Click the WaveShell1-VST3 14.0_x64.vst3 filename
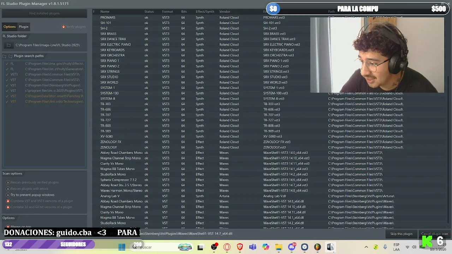452x254 pixels. pyautogui.click(x=285, y=153)
